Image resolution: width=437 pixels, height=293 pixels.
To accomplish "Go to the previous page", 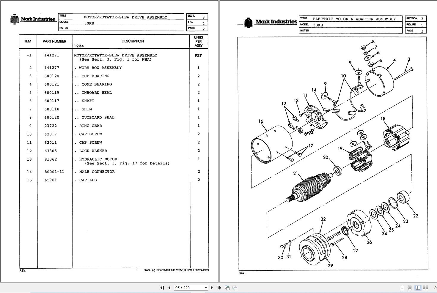I will pos(169,288).
